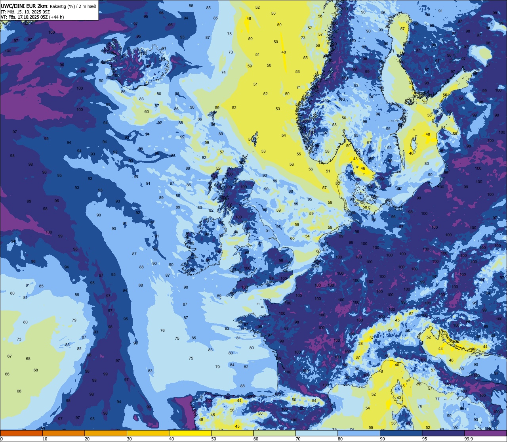Screen dimensions: 507x442
Task: Pick the yellow-green 60–70 legend swatch
Action: click(x=274, y=433)
